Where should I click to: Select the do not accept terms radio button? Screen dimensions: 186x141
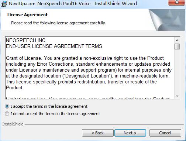(7, 114)
